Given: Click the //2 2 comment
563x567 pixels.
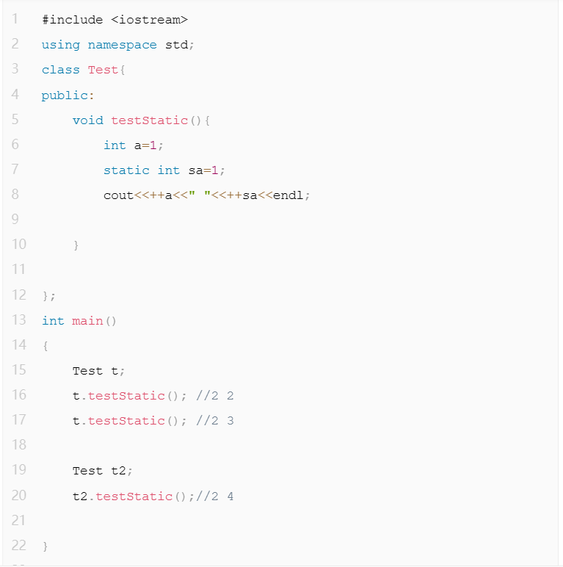Looking at the screenshot, I should click(214, 396).
